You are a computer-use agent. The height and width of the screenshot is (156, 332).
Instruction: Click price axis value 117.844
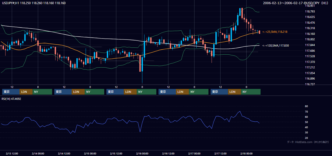pos(310,45)
